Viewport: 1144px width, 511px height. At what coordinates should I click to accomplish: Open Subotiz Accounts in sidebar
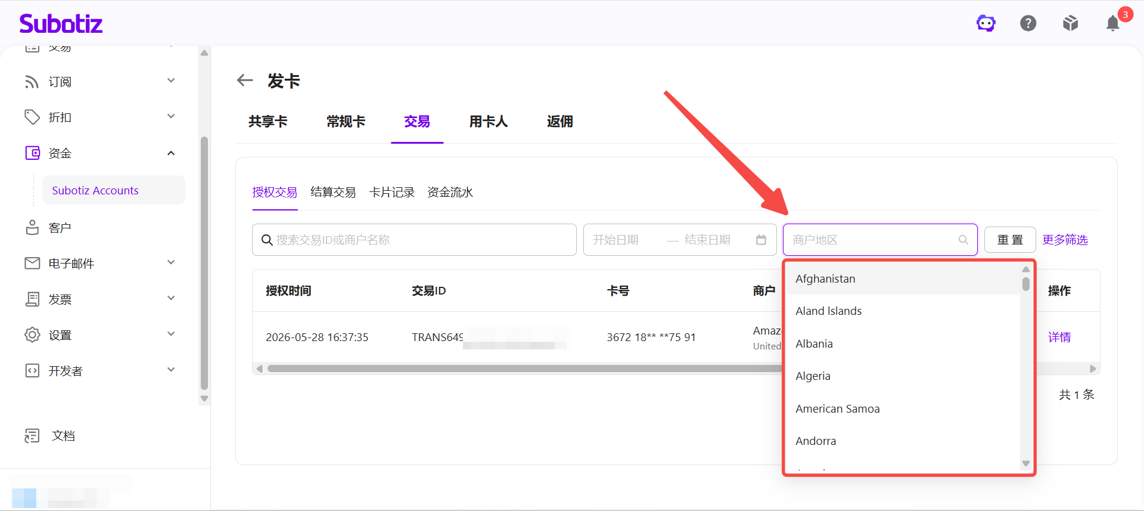coord(114,190)
